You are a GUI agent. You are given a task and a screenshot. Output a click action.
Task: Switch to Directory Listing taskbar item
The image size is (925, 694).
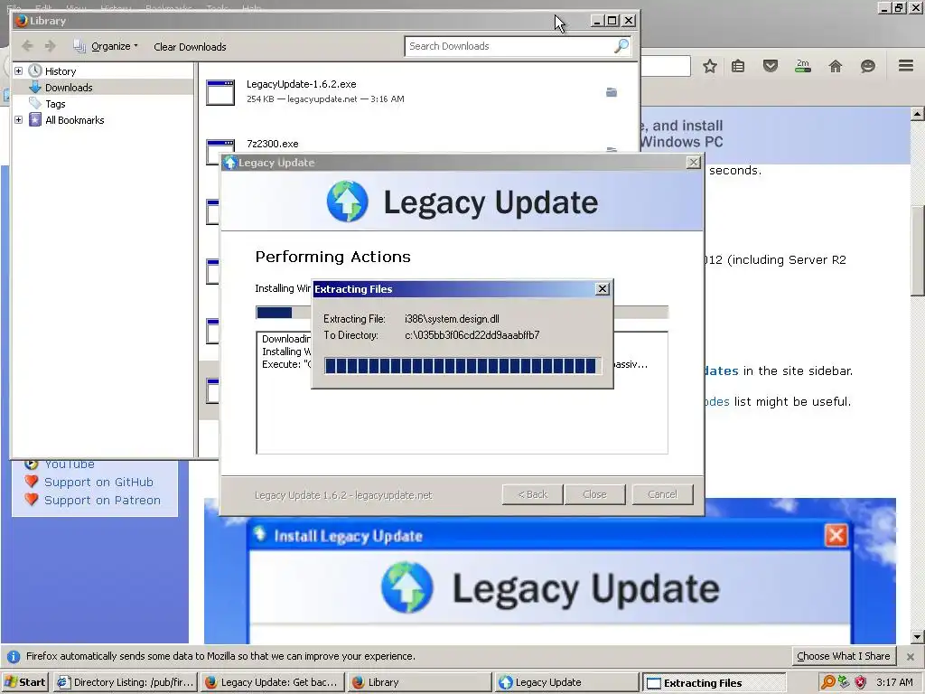pyautogui.click(x=126, y=682)
